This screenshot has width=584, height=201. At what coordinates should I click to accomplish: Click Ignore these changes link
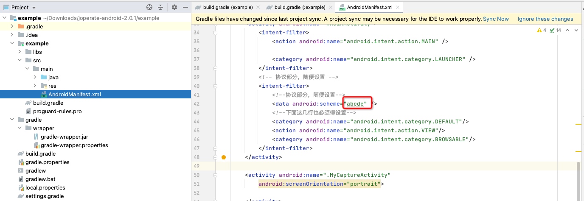click(x=545, y=19)
